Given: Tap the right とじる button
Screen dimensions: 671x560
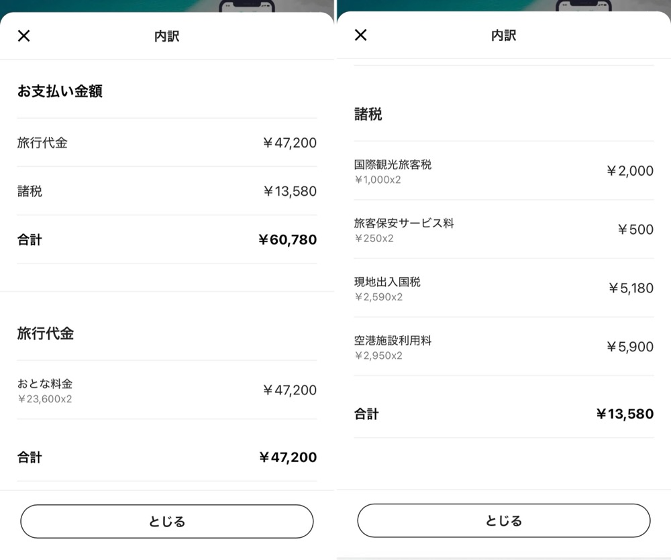Looking at the screenshot, I should point(504,520).
